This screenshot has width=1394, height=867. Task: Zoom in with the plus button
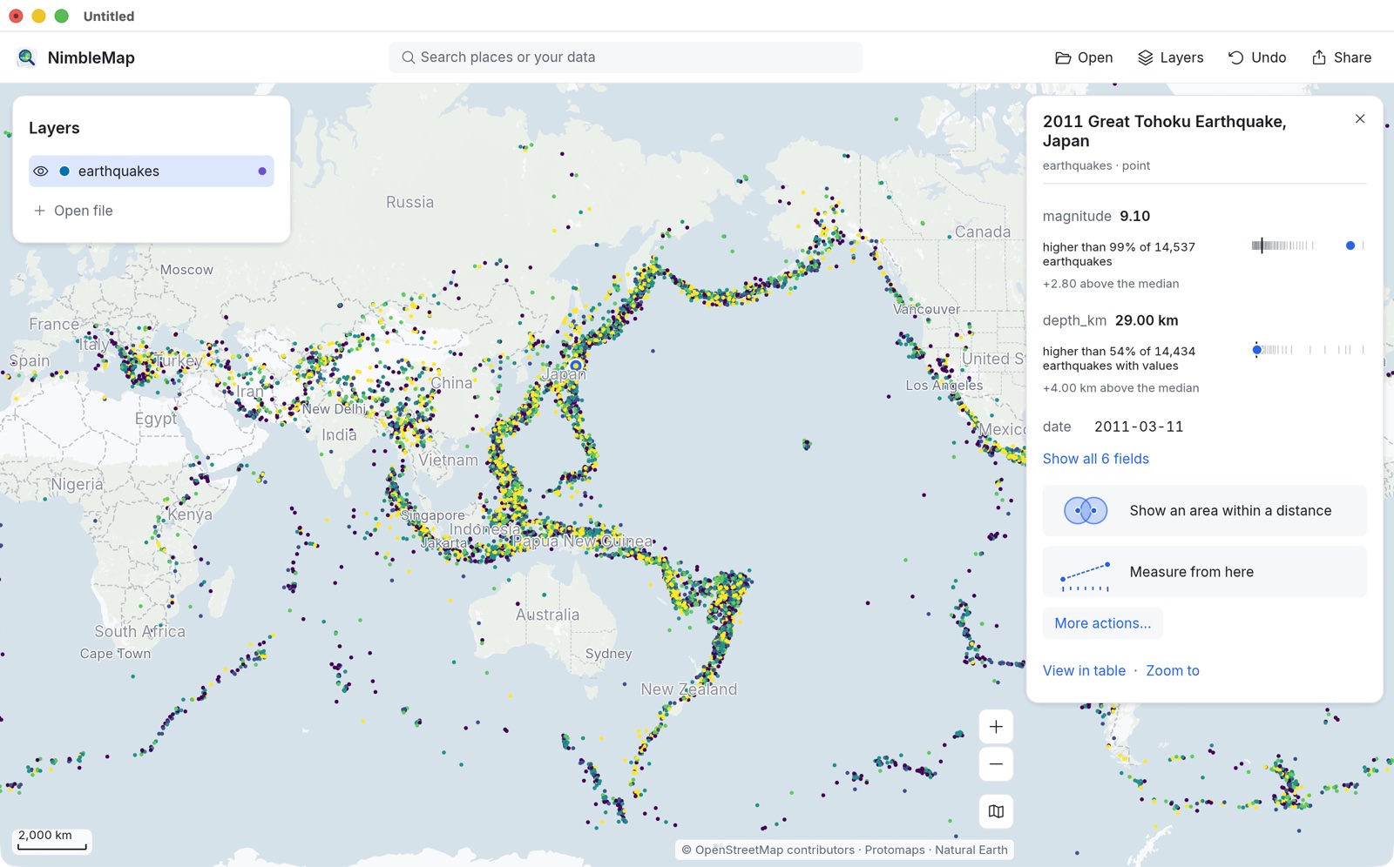click(x=996, y=727)
